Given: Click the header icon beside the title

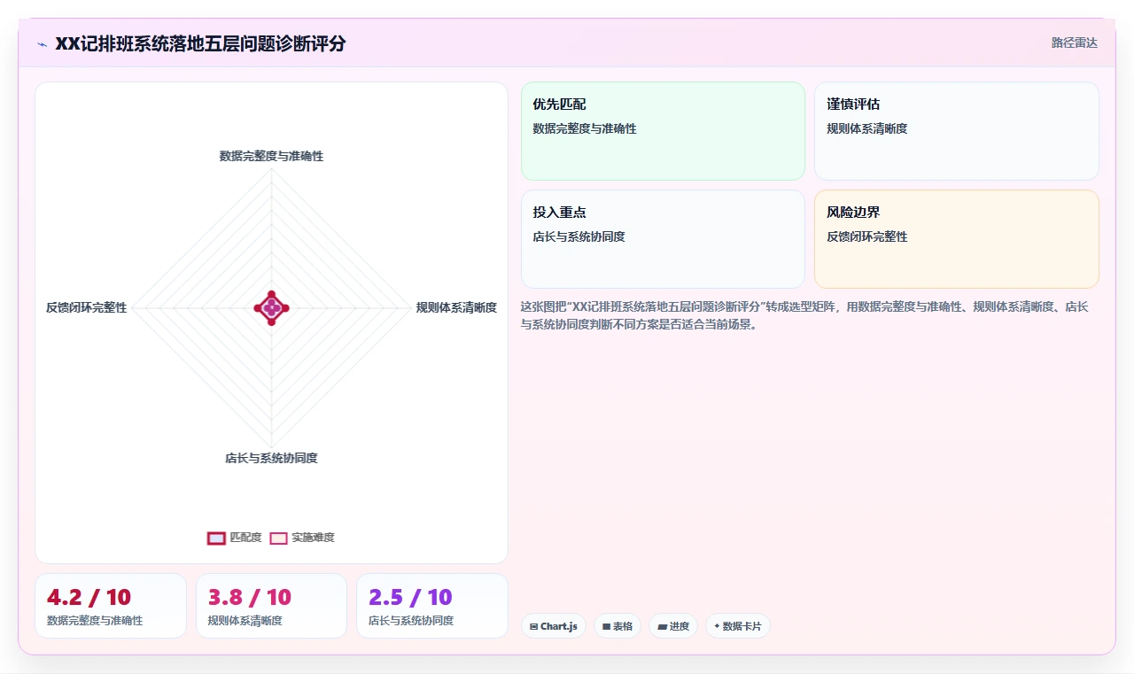Looking at the screenshot, I should 43,43.
